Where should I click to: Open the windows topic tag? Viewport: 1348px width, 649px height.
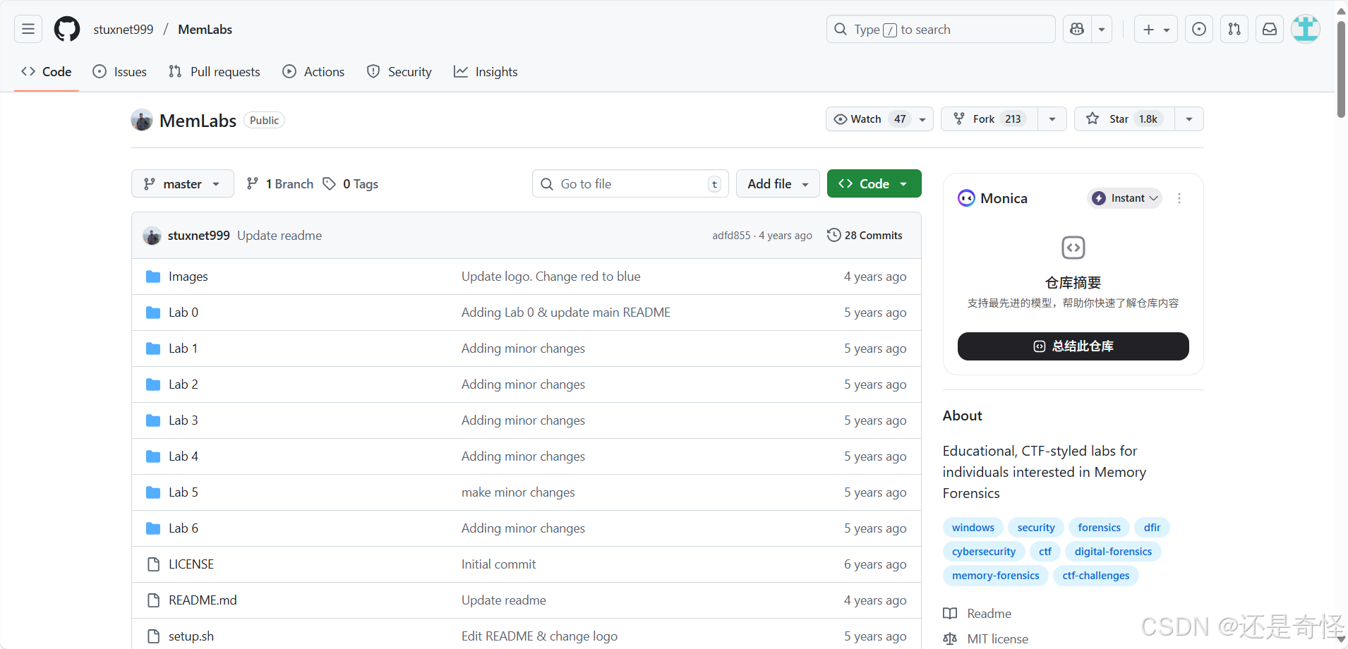tap(973, 528)
